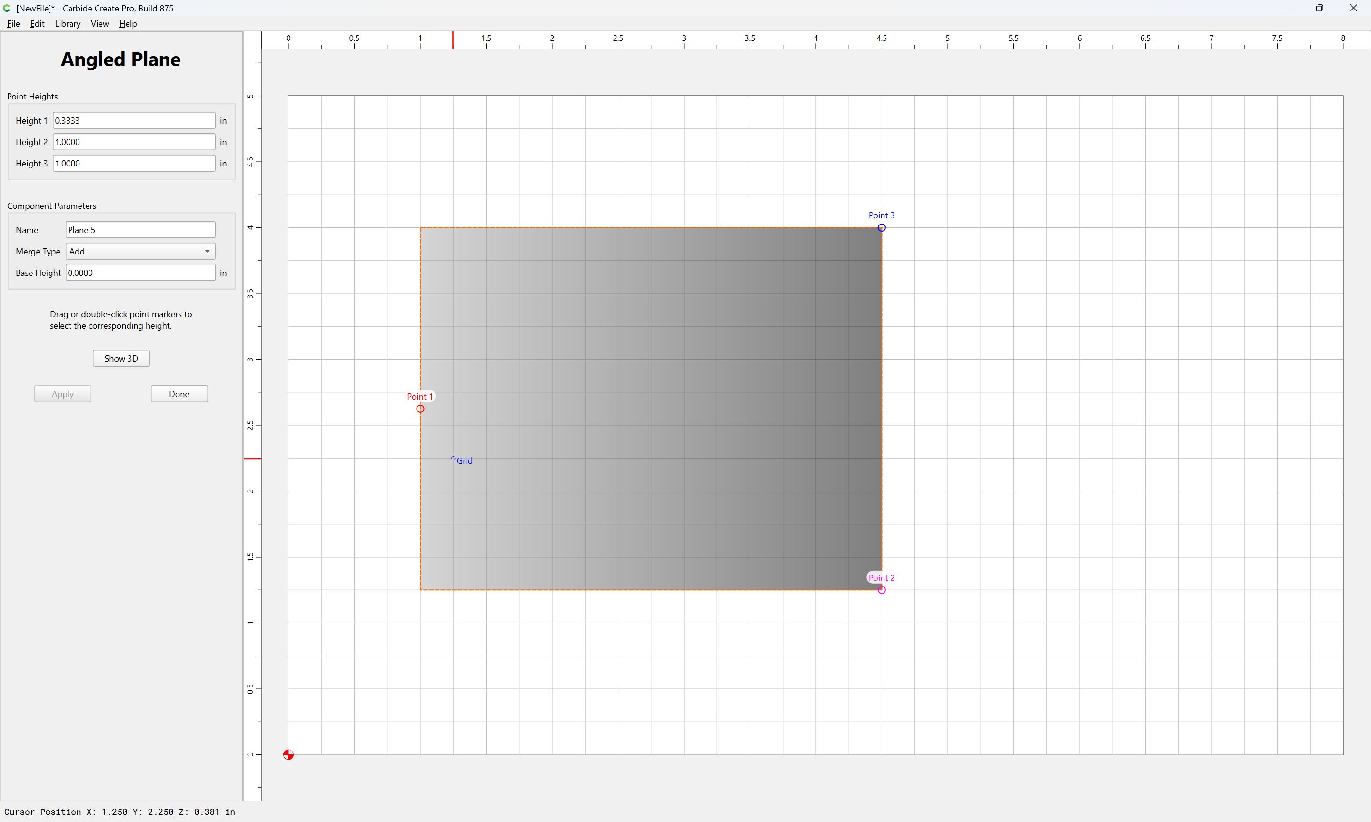Click the Point 2 magenta marker
This screenshot has height=822, width=1371.
click(882, 590)
